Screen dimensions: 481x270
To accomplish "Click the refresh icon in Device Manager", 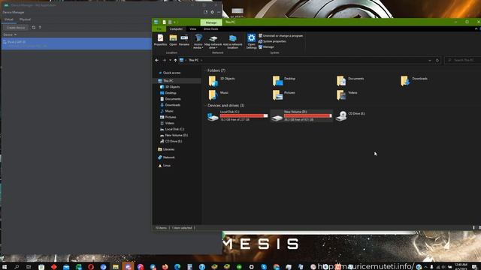I will tap(34, 28).
